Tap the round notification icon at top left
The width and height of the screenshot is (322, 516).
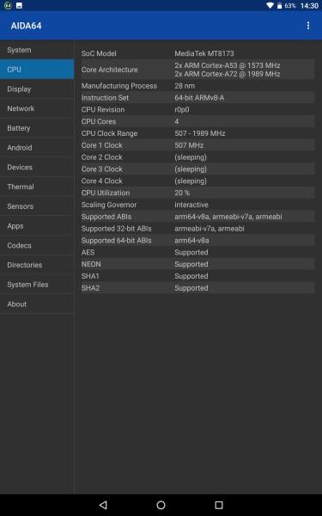[x=8, y=6]
